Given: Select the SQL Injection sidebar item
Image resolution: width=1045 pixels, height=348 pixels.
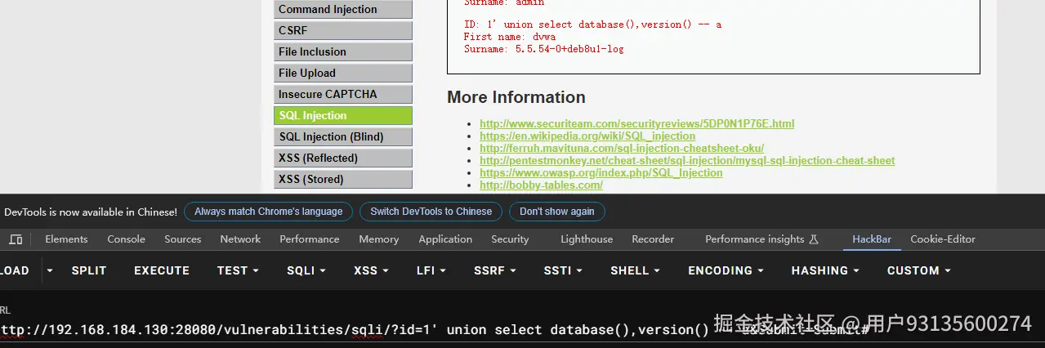Looking at the screenshot, I should point(343,115).
